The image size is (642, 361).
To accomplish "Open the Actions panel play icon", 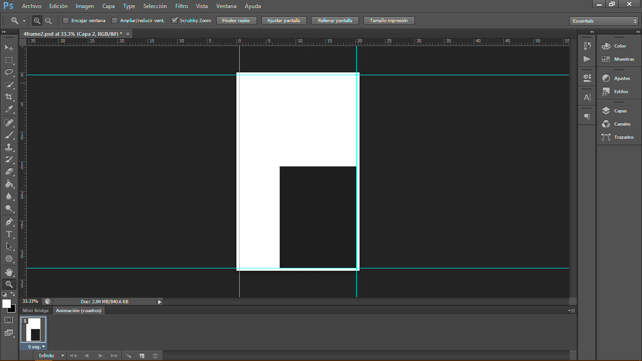I will 587,59.
